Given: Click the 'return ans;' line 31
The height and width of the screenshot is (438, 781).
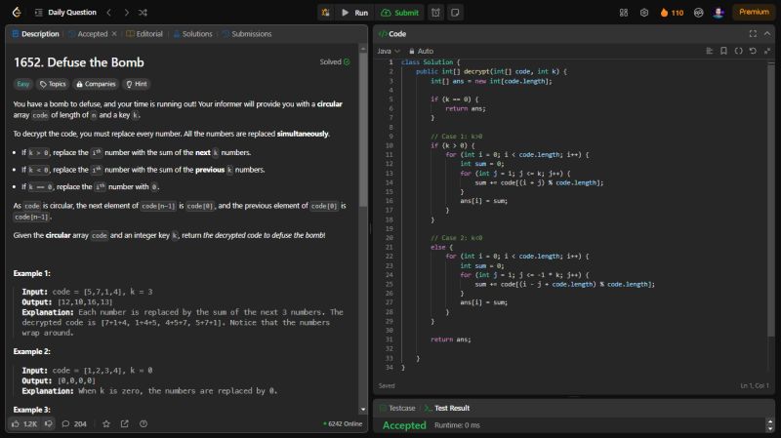Looking at the screenshot, I should point(450,339).
